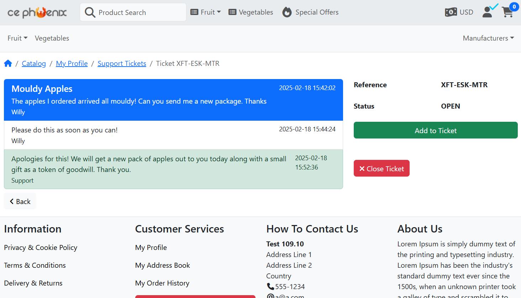The height and width of the screenshot is (298, 521).
Task: Open Delivery & Returns link
Action: pyautogui.click(x=33, y=283)
